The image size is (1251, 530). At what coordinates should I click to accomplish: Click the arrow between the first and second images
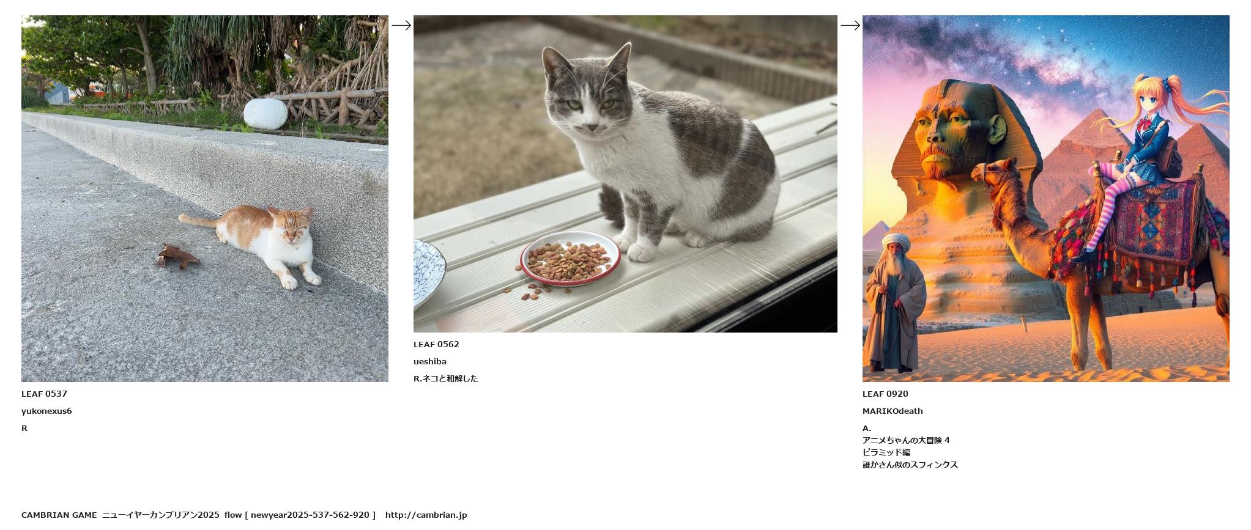pyautogui.click(x=401, y=25)
